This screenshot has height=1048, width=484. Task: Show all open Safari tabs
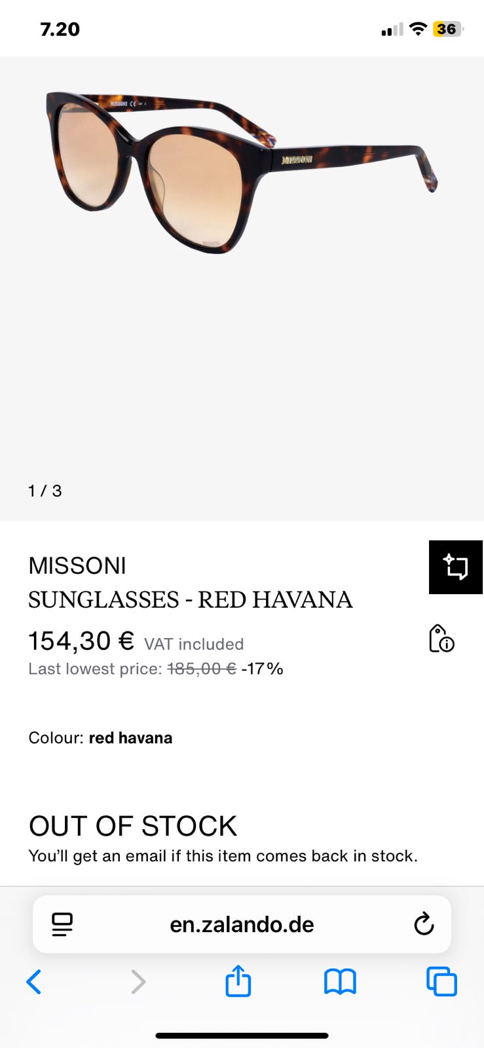click(441, 982)
